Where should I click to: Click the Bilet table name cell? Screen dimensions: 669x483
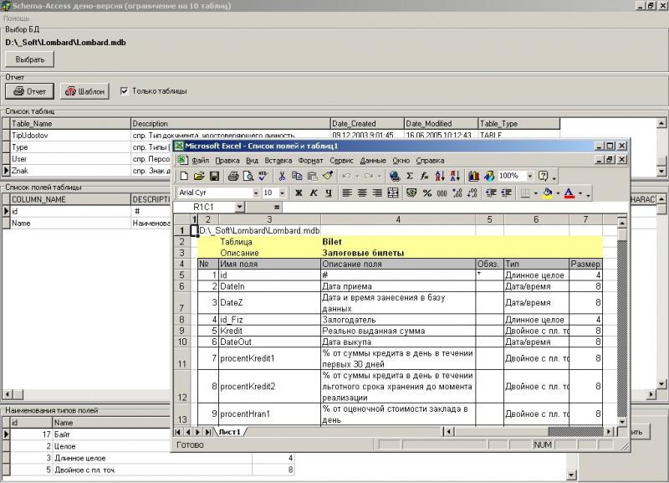coord(398,242)
